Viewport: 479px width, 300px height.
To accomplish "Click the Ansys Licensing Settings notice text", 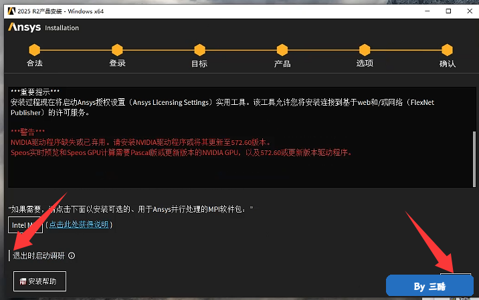I will coord(222,107).
